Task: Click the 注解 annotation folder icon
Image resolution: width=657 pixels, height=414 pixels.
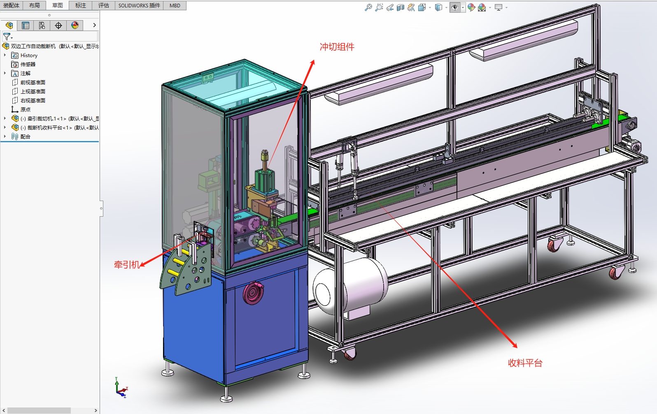Action: (x=15, y=73)
